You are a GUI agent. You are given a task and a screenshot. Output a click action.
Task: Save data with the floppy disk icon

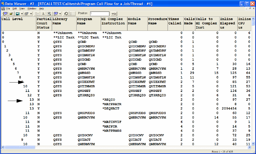pyautogui.click(x=17, y=14)
